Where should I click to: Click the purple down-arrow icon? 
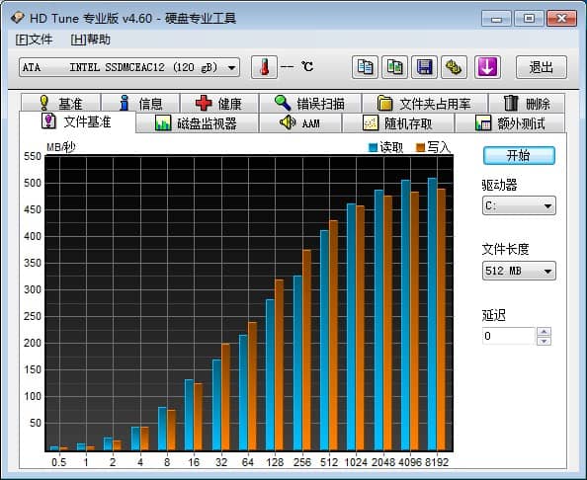coord(487,67)
